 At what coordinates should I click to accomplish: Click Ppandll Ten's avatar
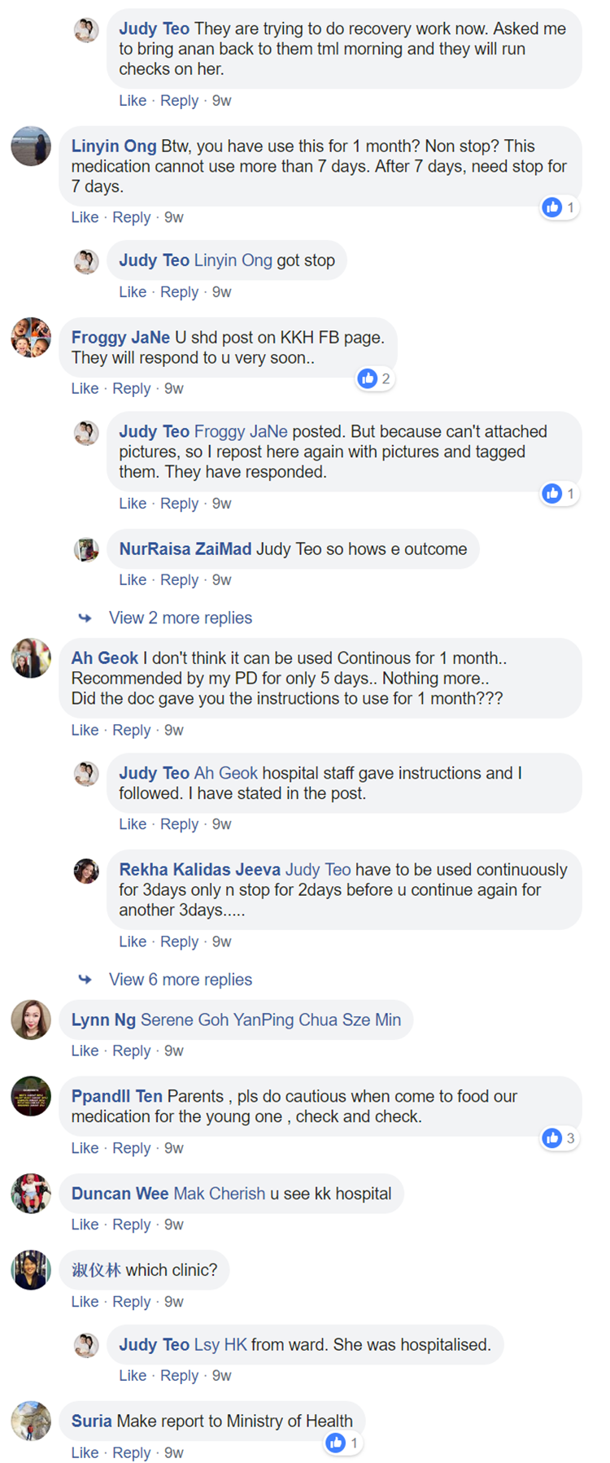point(31,1096)
